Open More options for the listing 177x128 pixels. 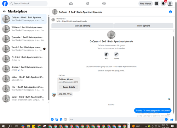[144, 26]
